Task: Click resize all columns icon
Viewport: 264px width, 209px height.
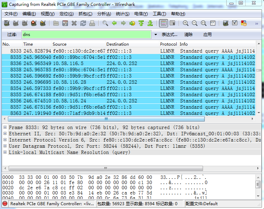Action: pyautogui.click(x=213, y=23)
